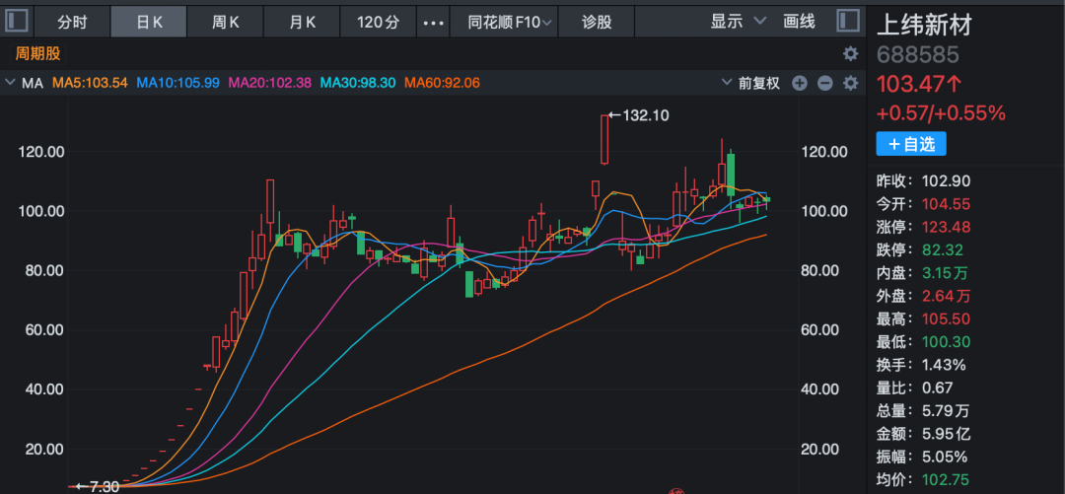
Task: Open the more periods ellipsis menu
Action: point(432,22)
